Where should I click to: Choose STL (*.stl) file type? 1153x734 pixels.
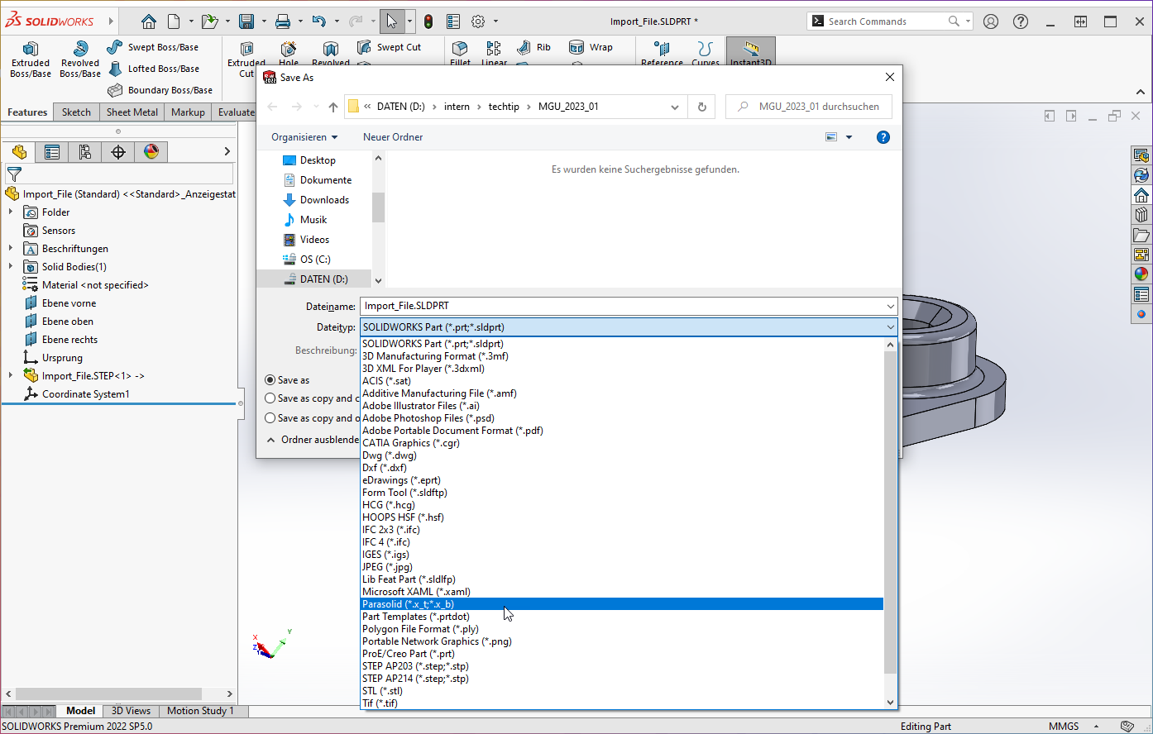[622, 691]
